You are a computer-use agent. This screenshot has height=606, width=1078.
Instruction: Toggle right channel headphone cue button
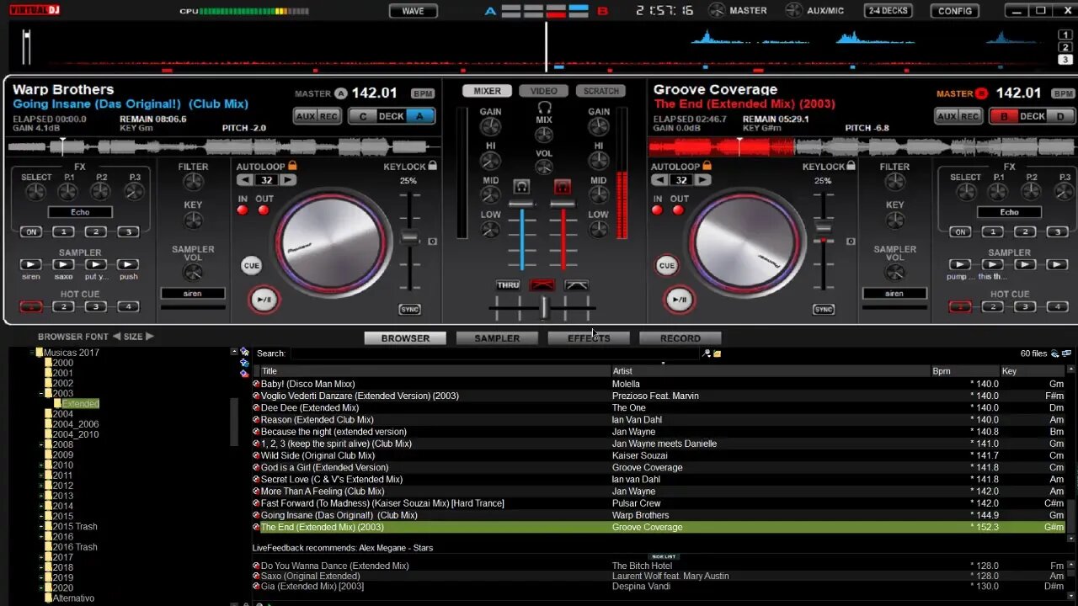(563, 187)
